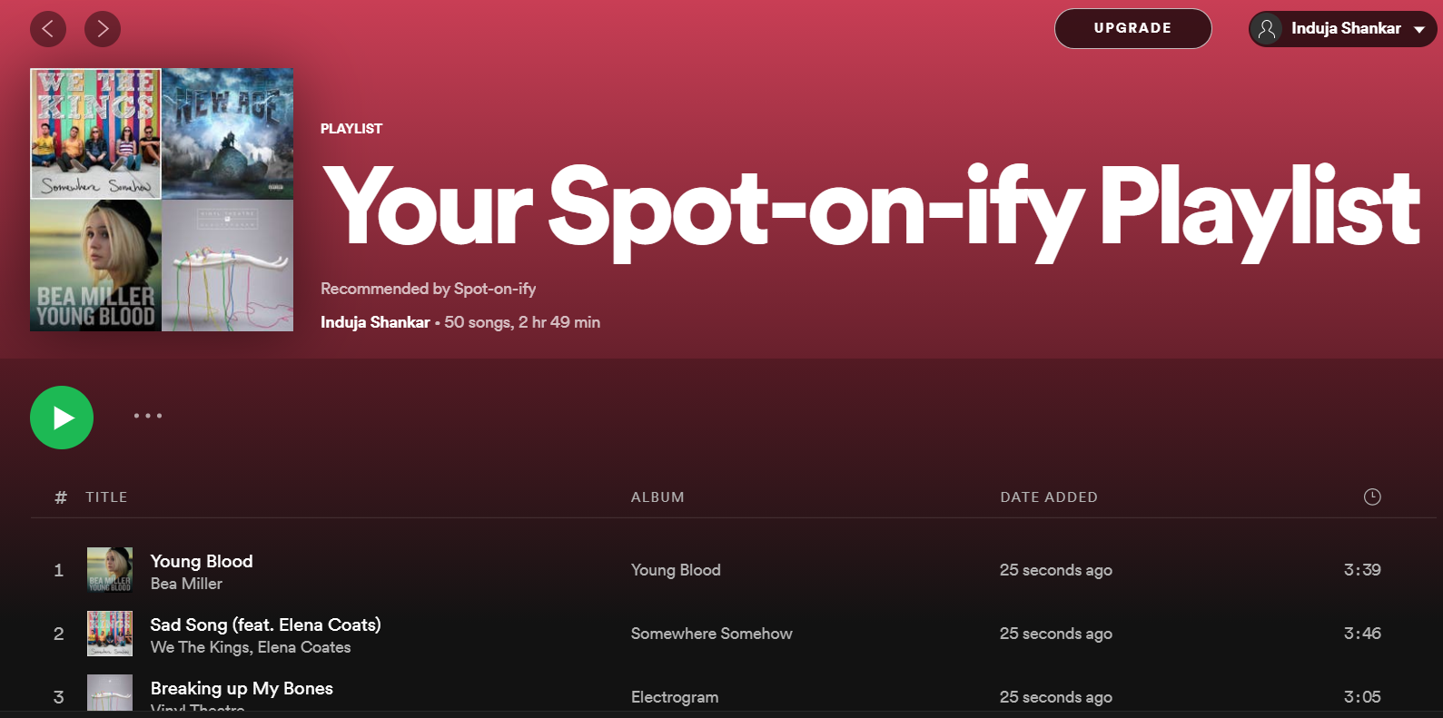Click the Young Blood track thumbnail
Image resolution: width=1443 pixels, height=718 pixels.
[110, 570]
